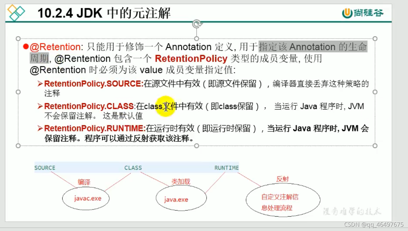Click the bold red 'RetentionPolicy' word in the paragraph

(x=191, y=58)
